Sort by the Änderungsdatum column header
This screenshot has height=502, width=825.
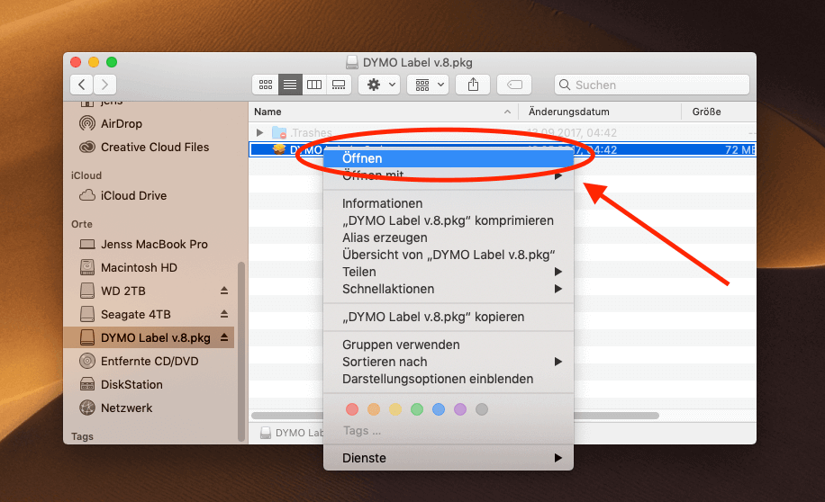[x=600, y=112]
